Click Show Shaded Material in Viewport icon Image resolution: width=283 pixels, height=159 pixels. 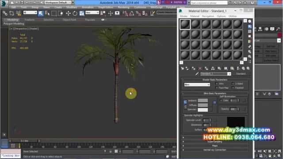pyautogui.click(x=232, y=68)
